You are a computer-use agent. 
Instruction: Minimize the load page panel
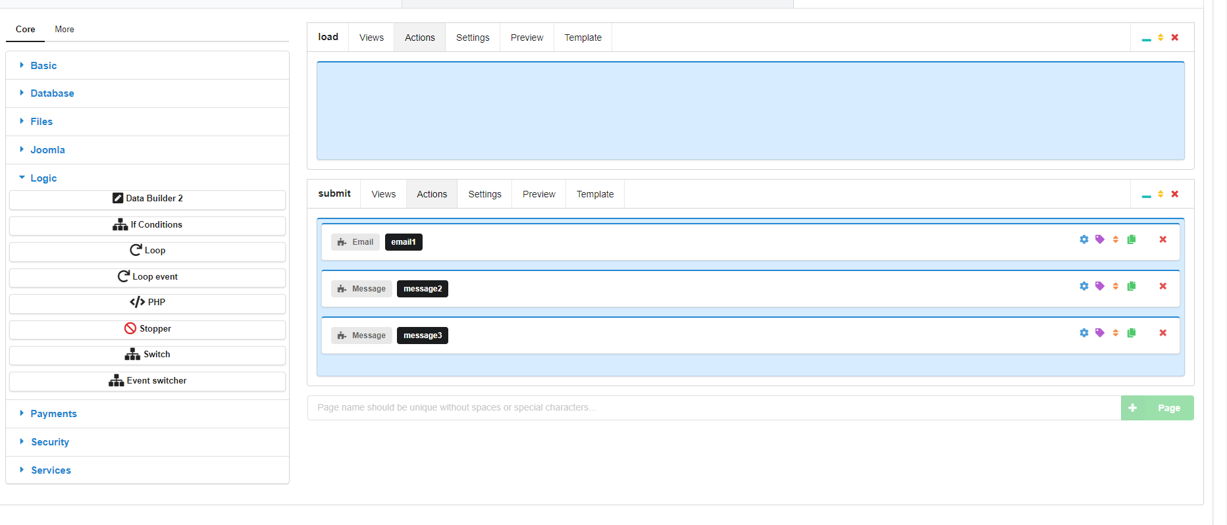click(x=1146, y=39)
